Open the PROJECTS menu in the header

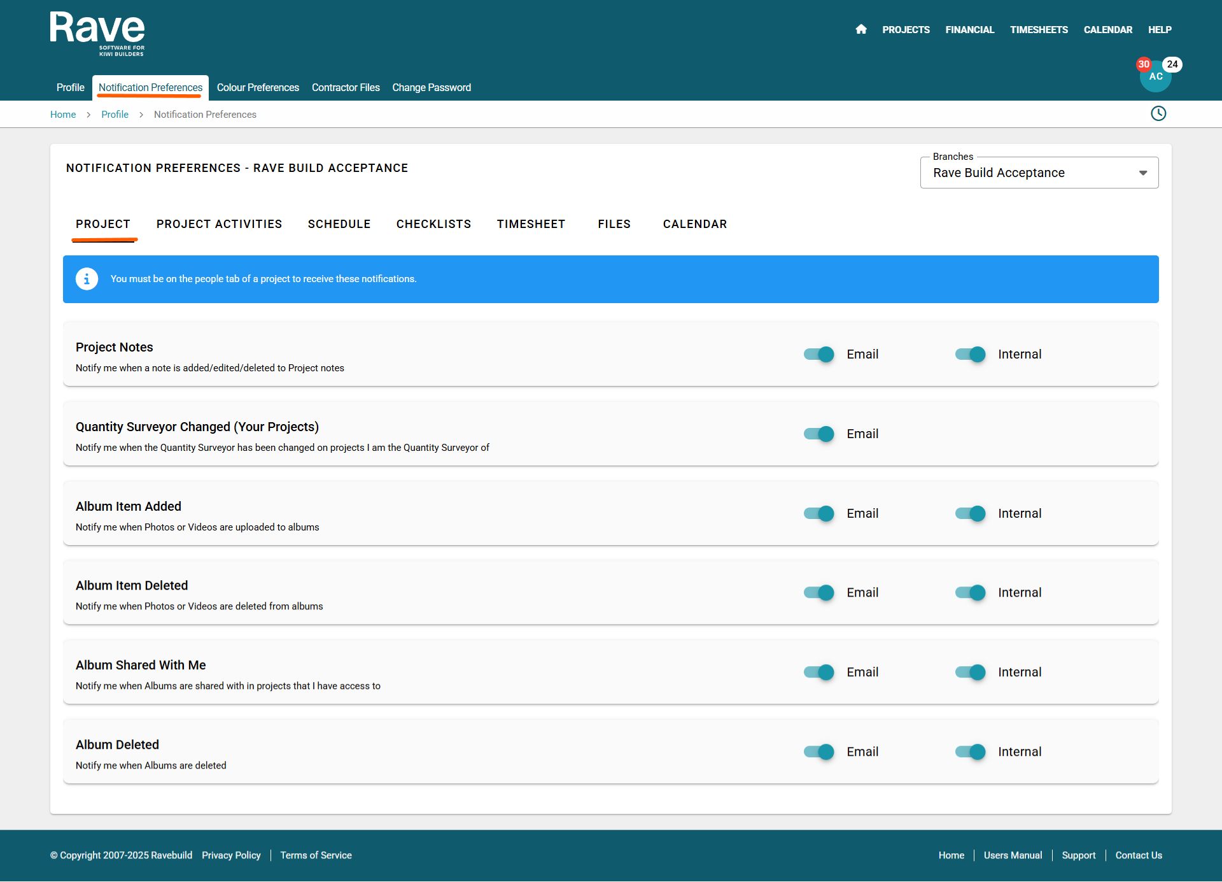[x=906, y=30]
